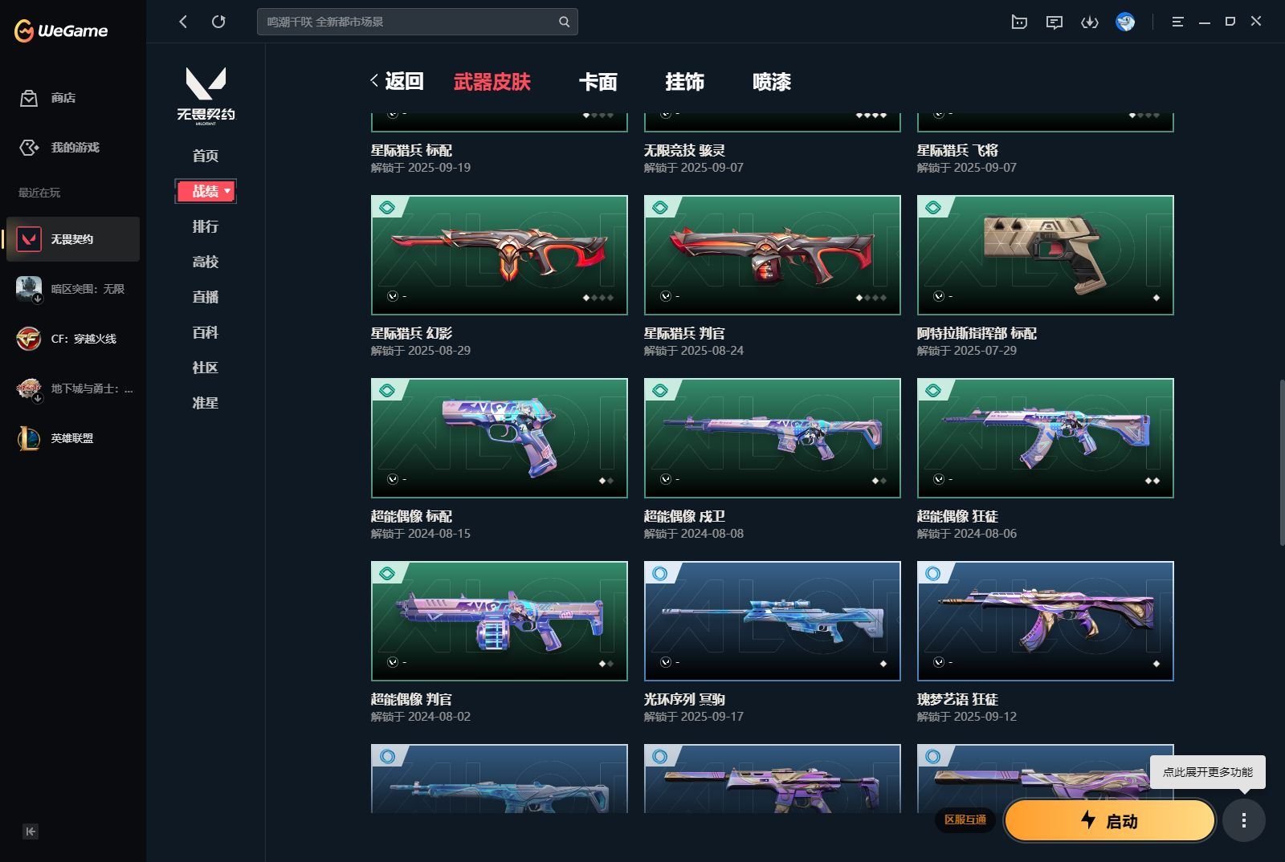Open the 超能偶像 判官 skin thumbnail

click(499, 620)
